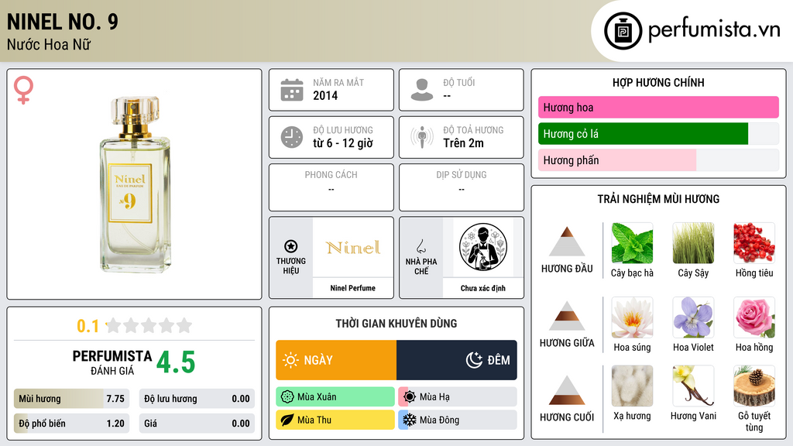Click the five-star rating row

pyautogui.click(x=149, y=325)
